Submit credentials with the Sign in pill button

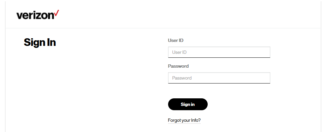click(188, 104)
